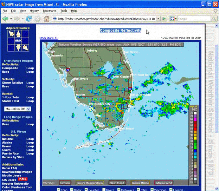Click the AMX center radar cell
The image size is (219, 191).
pos(18,41)
